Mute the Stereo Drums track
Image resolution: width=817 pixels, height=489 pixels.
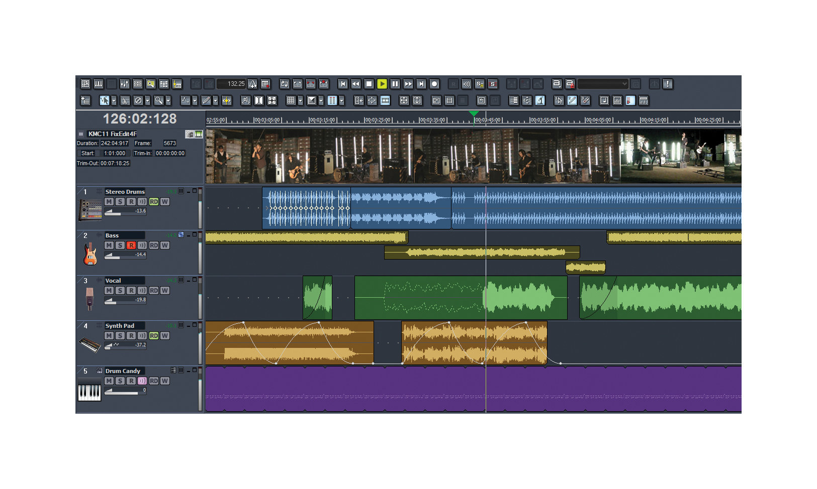tap(109, 202)
